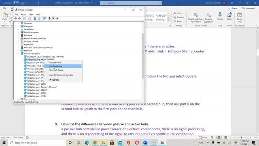
Task: Open Help menu in Device Manager
Action: click(x=38, y=15)
